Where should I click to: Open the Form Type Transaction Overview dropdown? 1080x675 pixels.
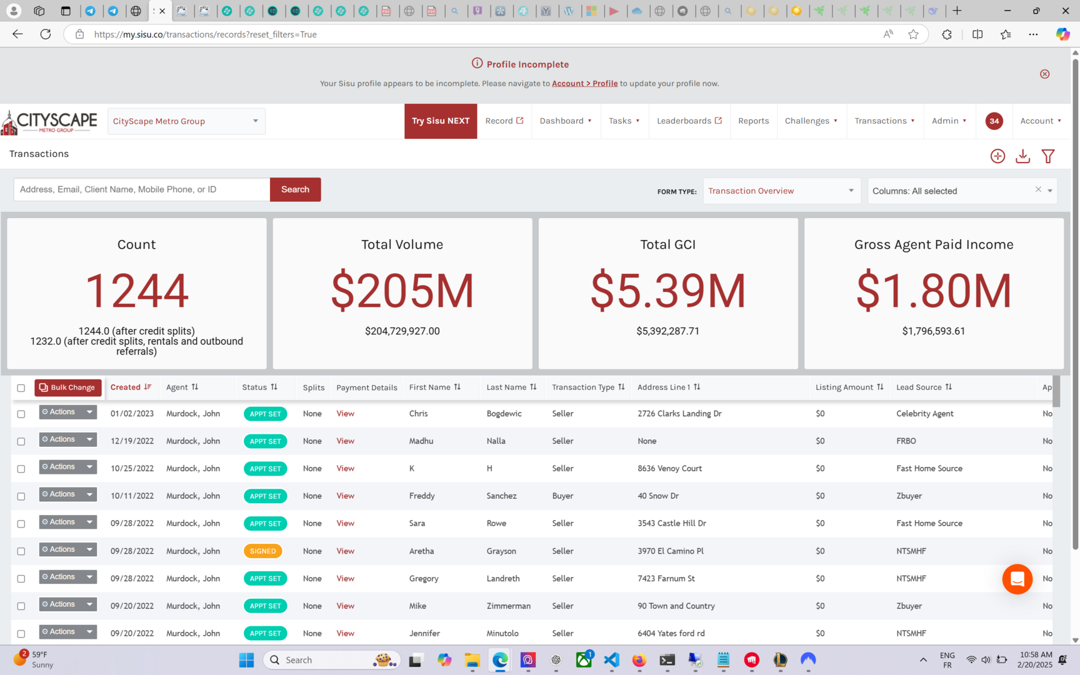click(781, 191)
